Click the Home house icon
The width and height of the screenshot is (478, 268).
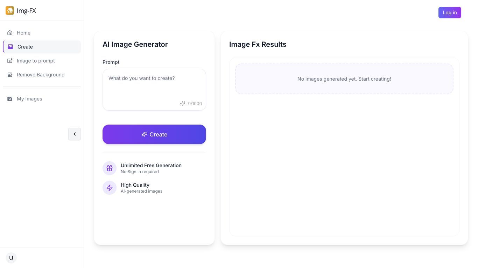tap(10, 33)
